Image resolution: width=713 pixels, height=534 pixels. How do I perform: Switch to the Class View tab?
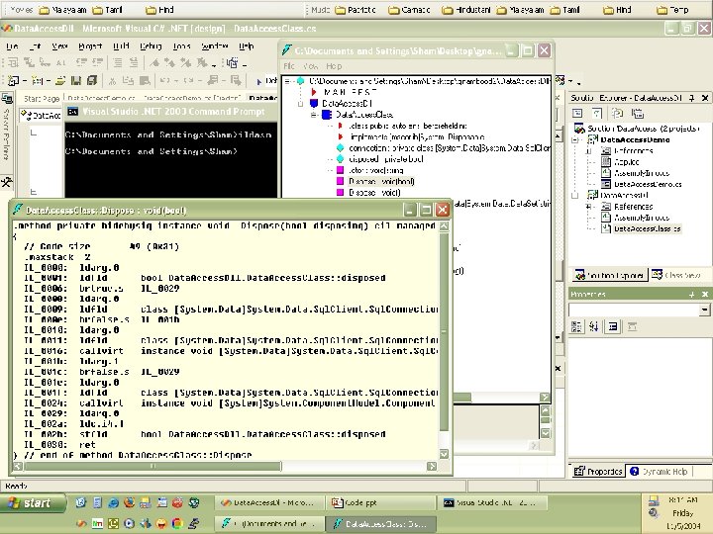pos(675,275)
